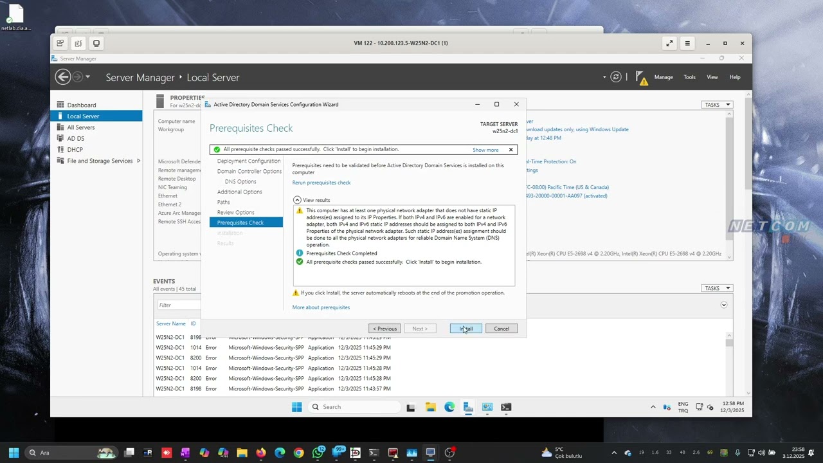
Task: Click guest taskbar Search box
Action: pos(354,407)
